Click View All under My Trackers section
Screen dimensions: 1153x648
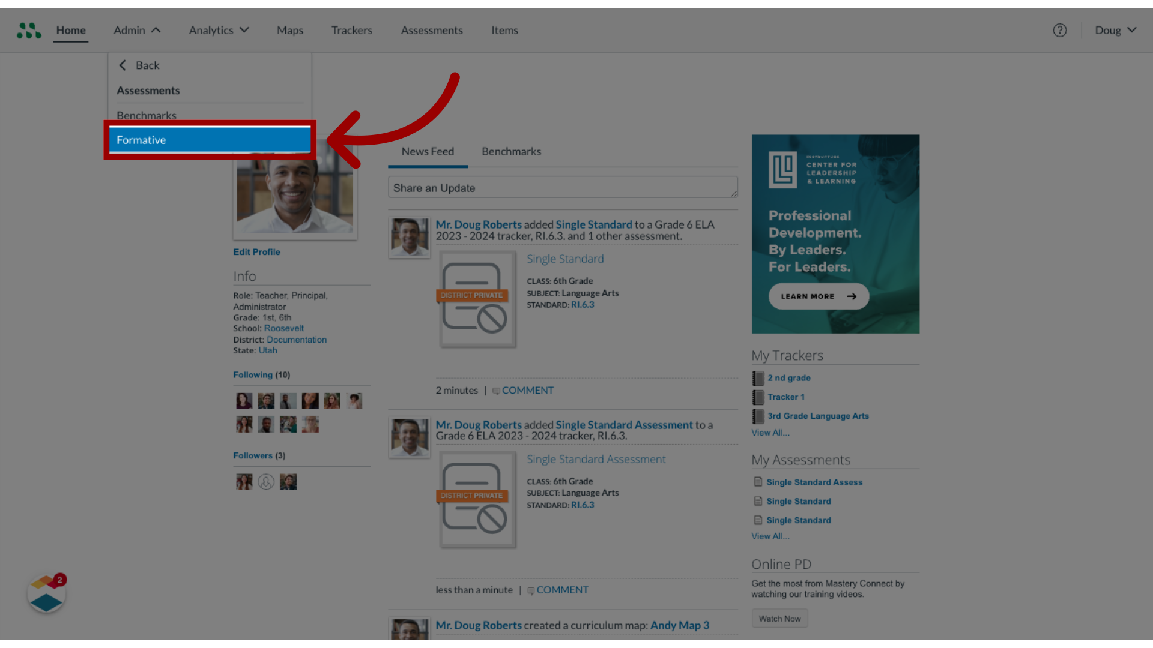(770, 432)
